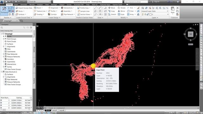The height and width of the screenshot is (114, 203).
Task: Click the N direction on ViewCube compass
Action: click(191, 28)
